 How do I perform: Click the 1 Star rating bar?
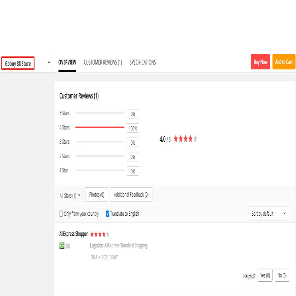100,170
